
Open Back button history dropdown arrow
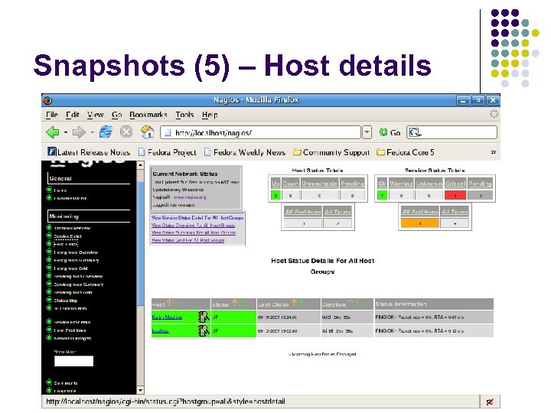click(x=66, y=132)
